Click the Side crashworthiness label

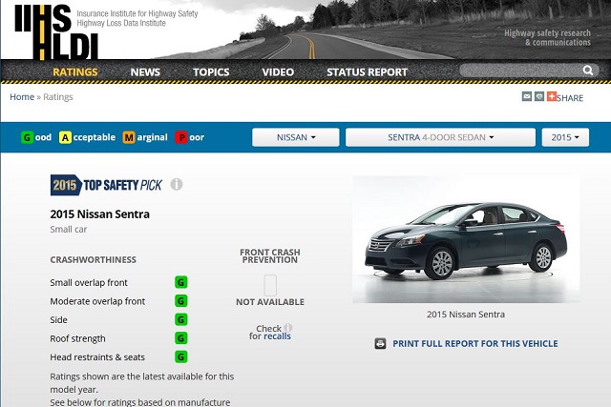[x=58, y=320]
